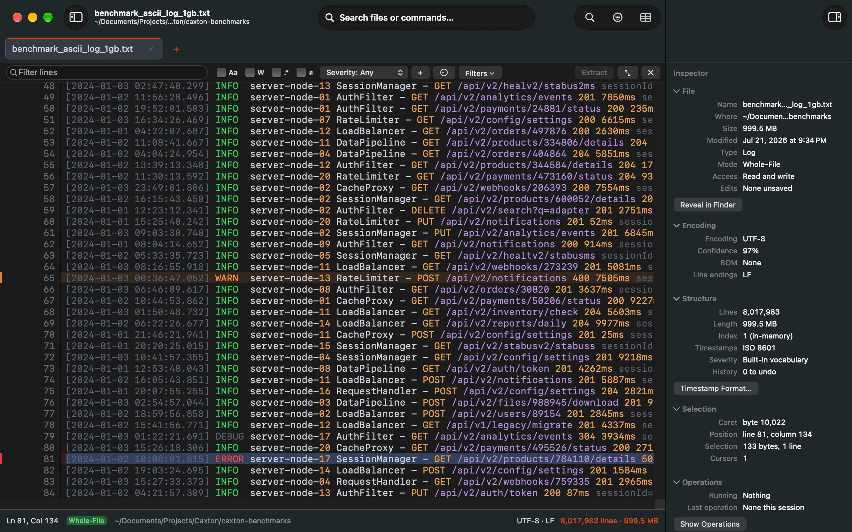Collapse the Operations section in Inspector
852x532 pixels.
(676, 482)
